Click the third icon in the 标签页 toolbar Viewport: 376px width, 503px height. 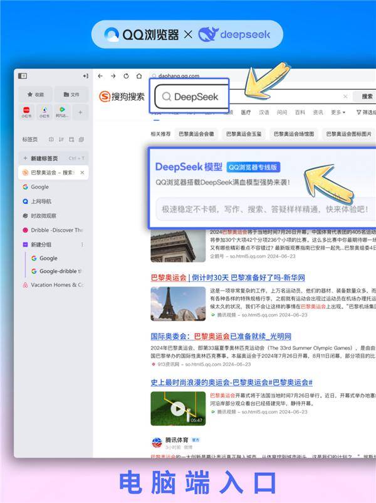click(x=71, y=139)
